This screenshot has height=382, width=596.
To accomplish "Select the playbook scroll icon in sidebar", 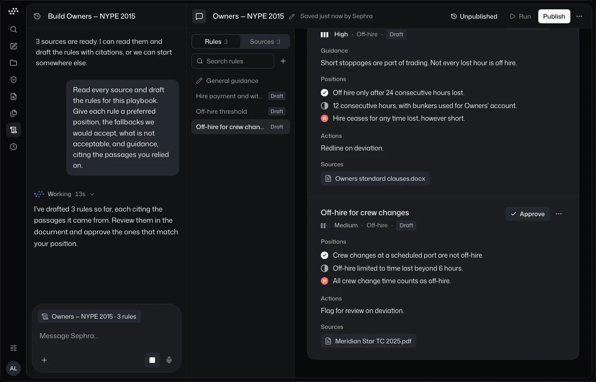I will coord(14,130).
